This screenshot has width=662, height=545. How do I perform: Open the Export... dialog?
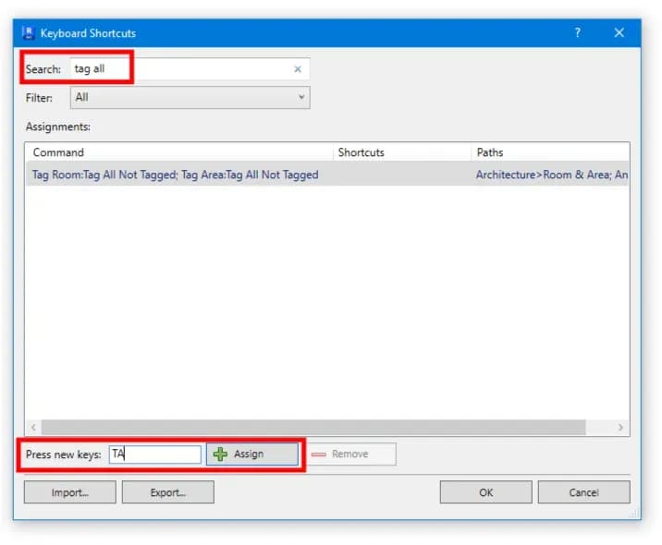pos(168,492)
